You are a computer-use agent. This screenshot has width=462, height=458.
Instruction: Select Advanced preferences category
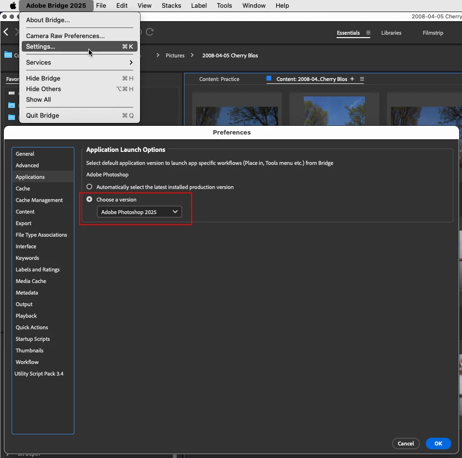(x=43, y=165)
